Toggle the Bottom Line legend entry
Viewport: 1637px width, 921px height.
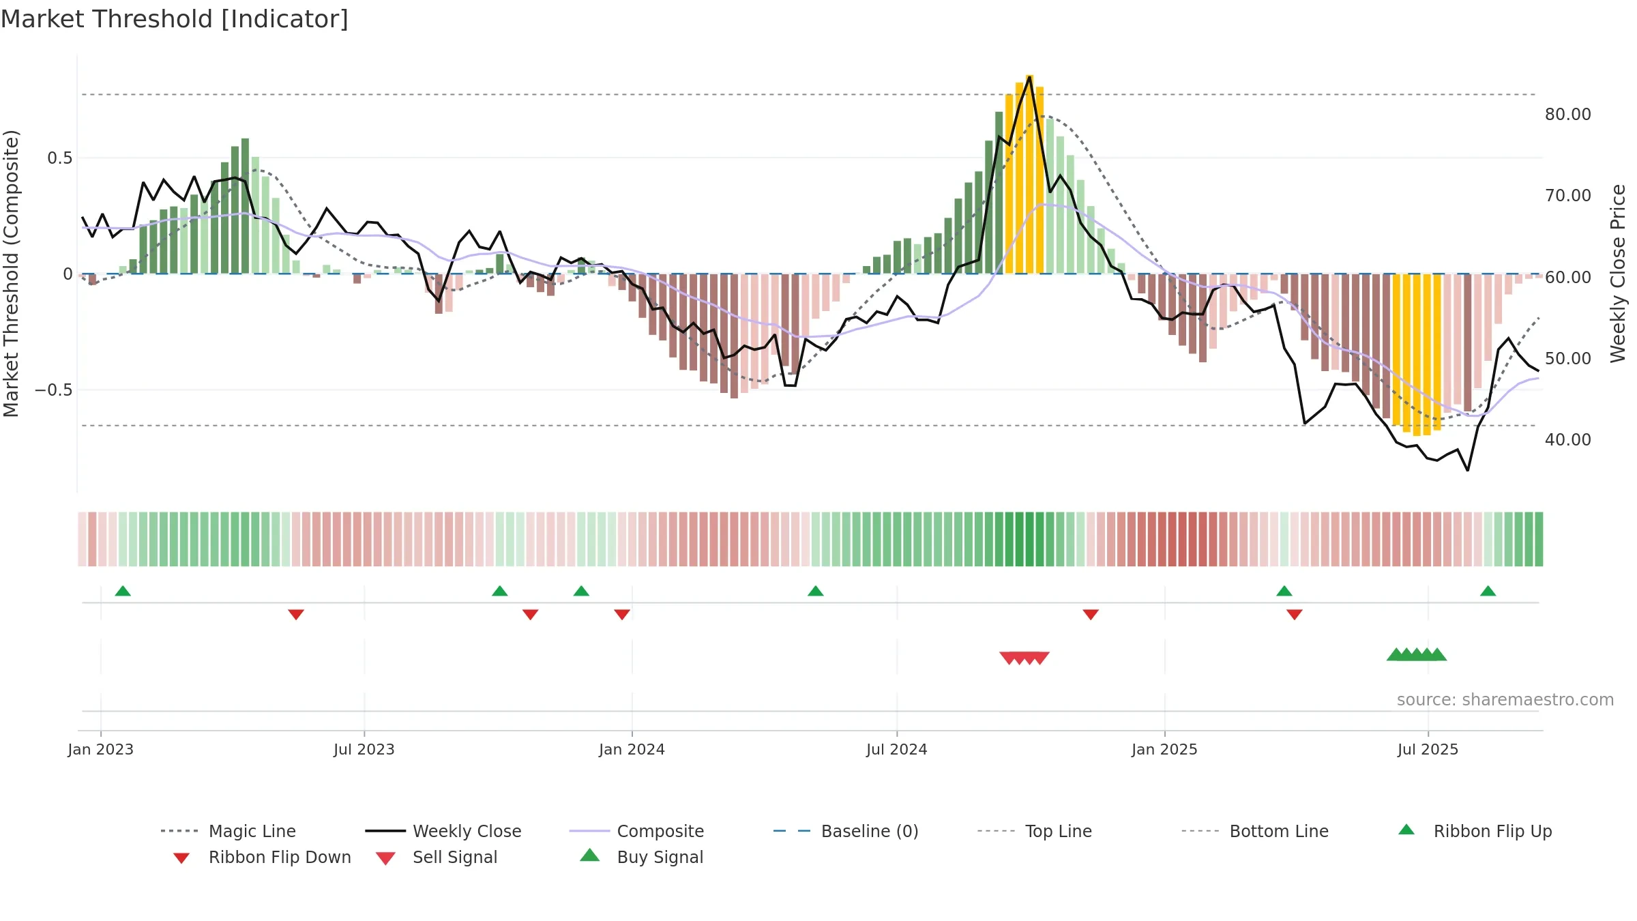tap(1255, 831)
